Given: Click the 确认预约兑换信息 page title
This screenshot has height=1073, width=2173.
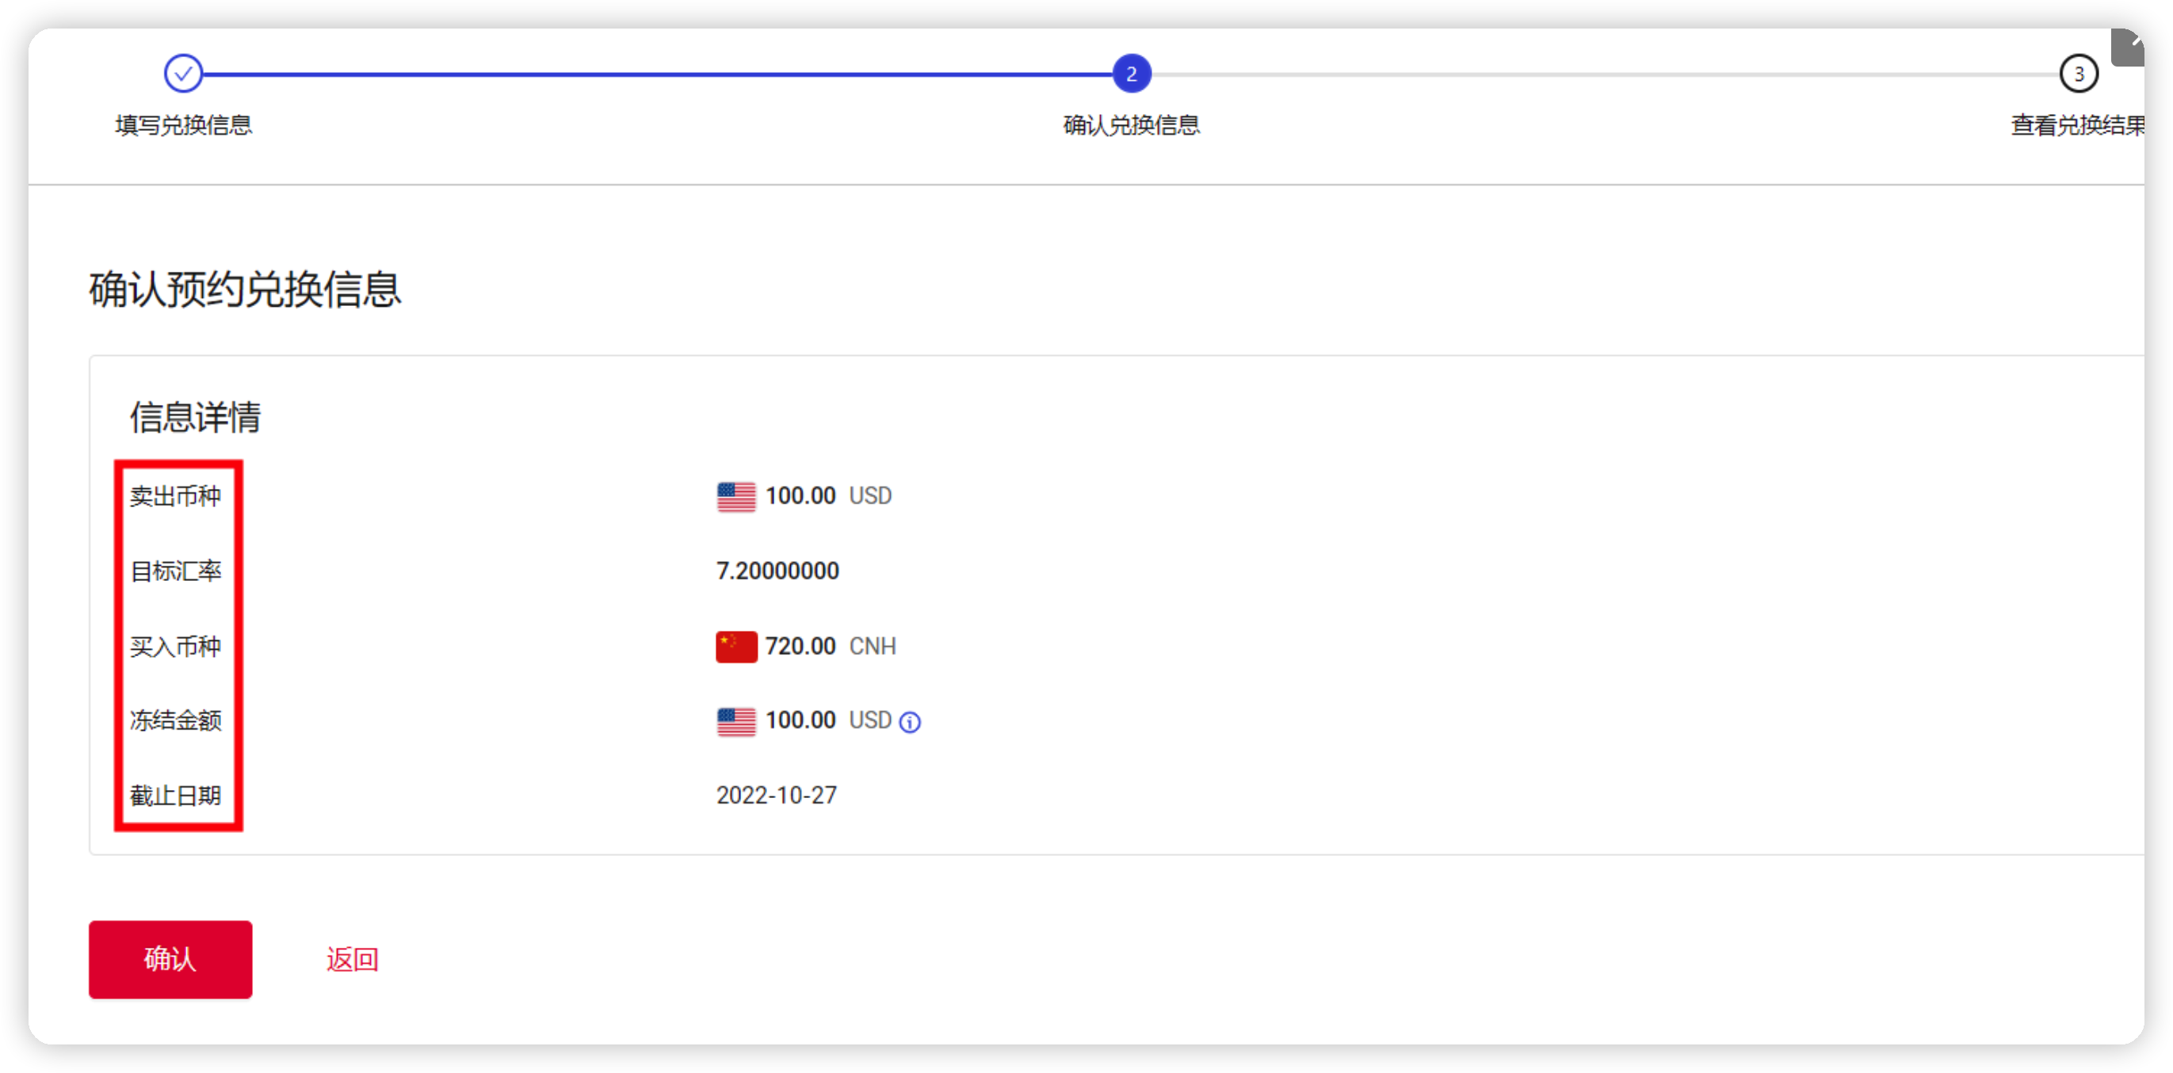Looking at the screenshot, I should [x=245, y=289].
